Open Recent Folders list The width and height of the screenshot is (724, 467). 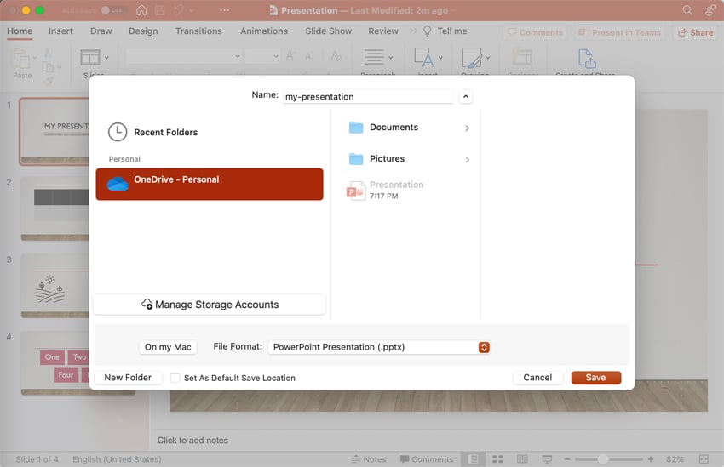(165, 133)
